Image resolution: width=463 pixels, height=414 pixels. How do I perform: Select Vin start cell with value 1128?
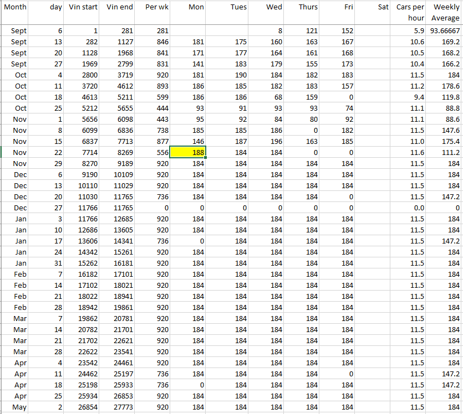[x=83, y=53]
